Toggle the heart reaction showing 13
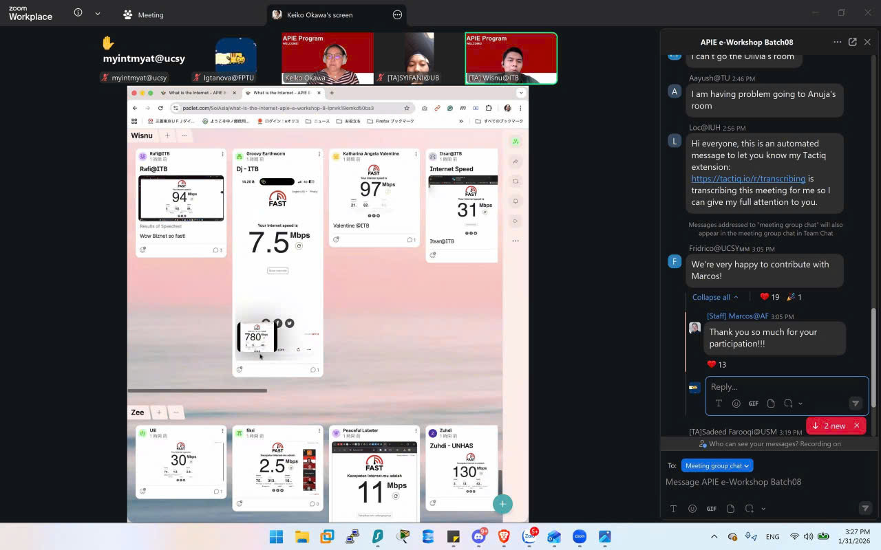 (x=717, y=364)
